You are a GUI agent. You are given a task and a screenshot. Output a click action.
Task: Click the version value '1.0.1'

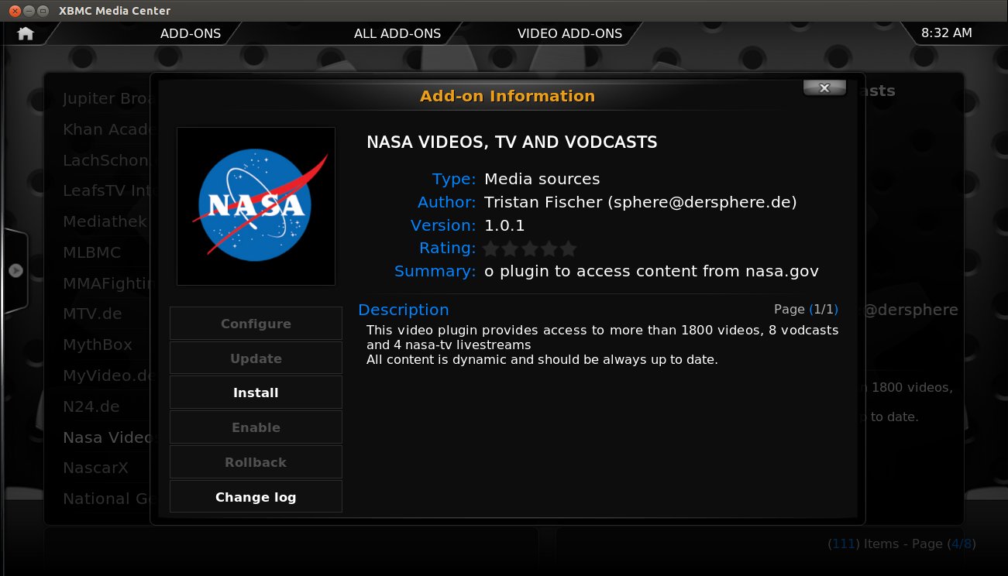[504, 225]
